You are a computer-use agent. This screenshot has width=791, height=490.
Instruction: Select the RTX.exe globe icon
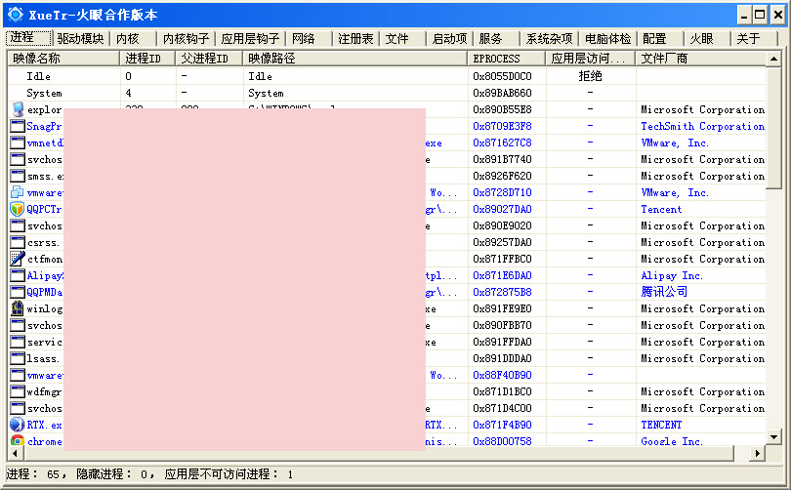(18, 425)
